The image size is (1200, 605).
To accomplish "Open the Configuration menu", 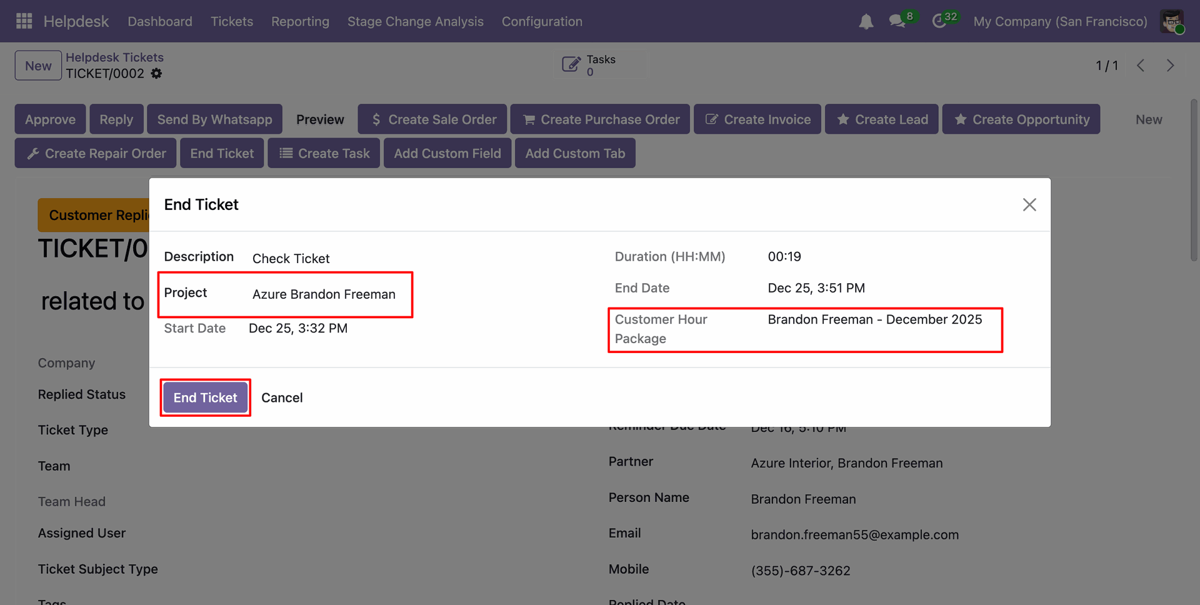I will pos(541,21).
